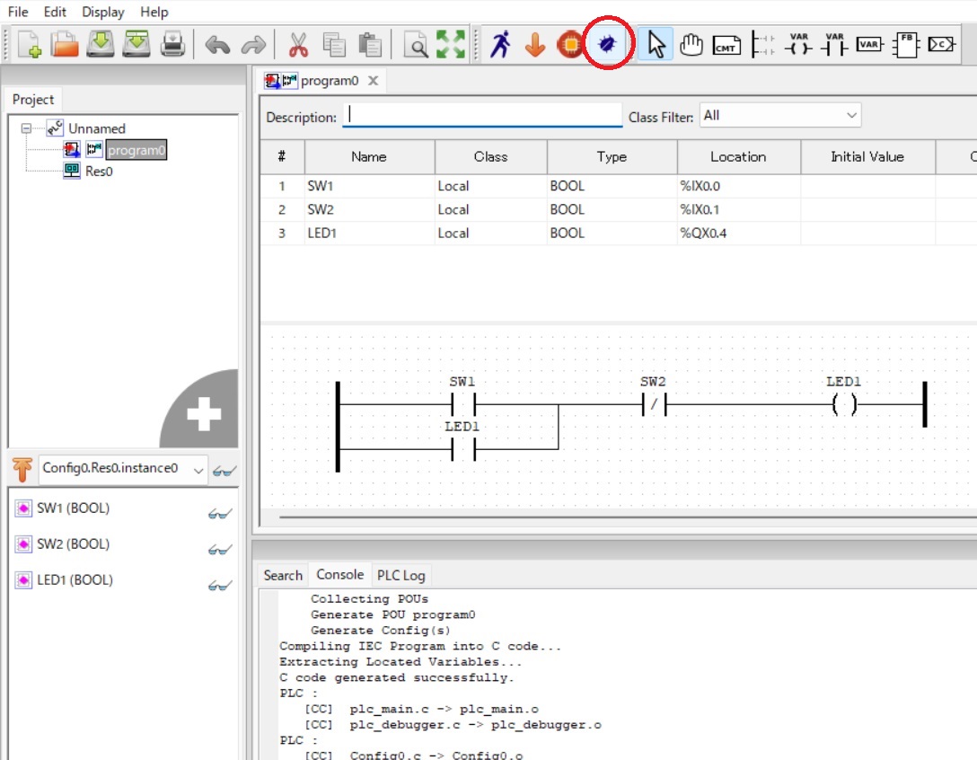Click the circled connect/debug toolbar icon
The height and width of the screenshot is (760, 977).
[x=607, y=43]
